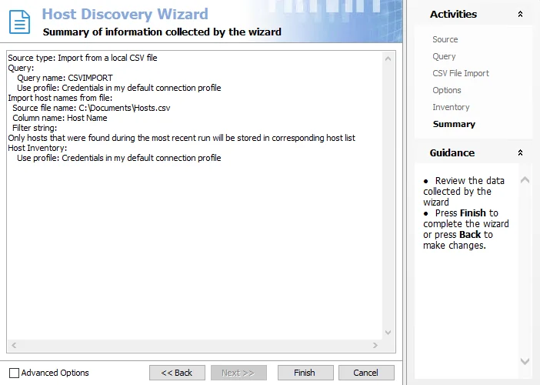Click the Guidance panel scroll down arrow

pos(525,361)
